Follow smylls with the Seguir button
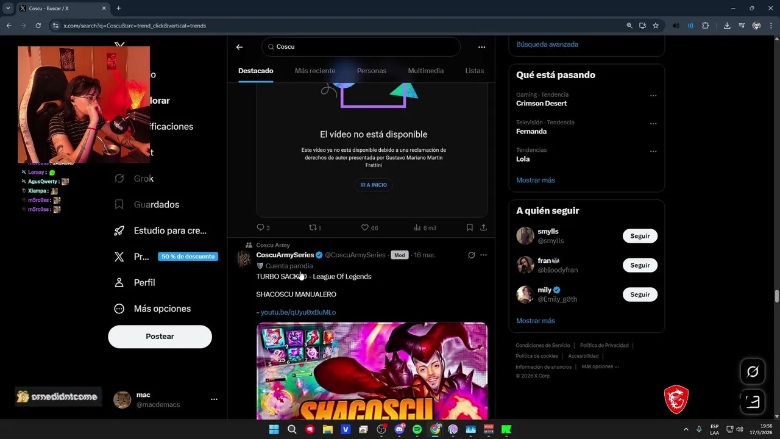The image size is (780, 439). [640, 236]
